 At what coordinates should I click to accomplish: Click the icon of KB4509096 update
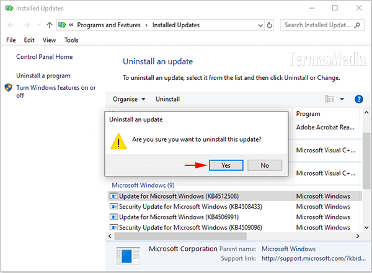(113, 228)
